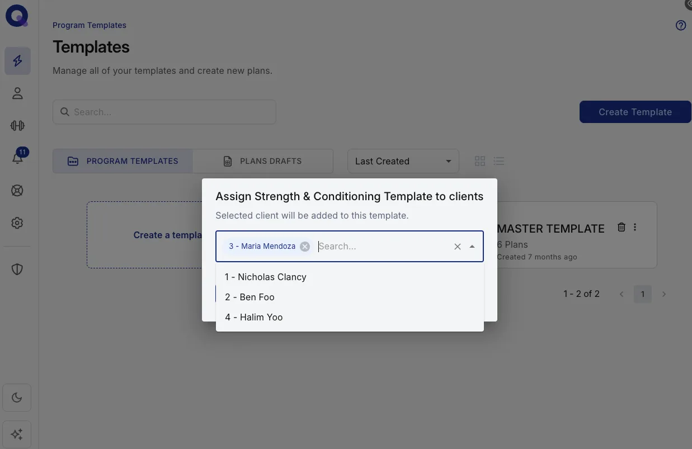The width and height of the screenshot is (692, 449).
Task: Focus the templates Search box
Action: [x=164, y=112]
